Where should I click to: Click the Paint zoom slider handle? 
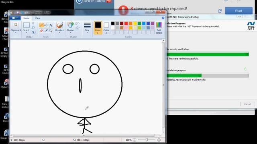coord(147,140)
